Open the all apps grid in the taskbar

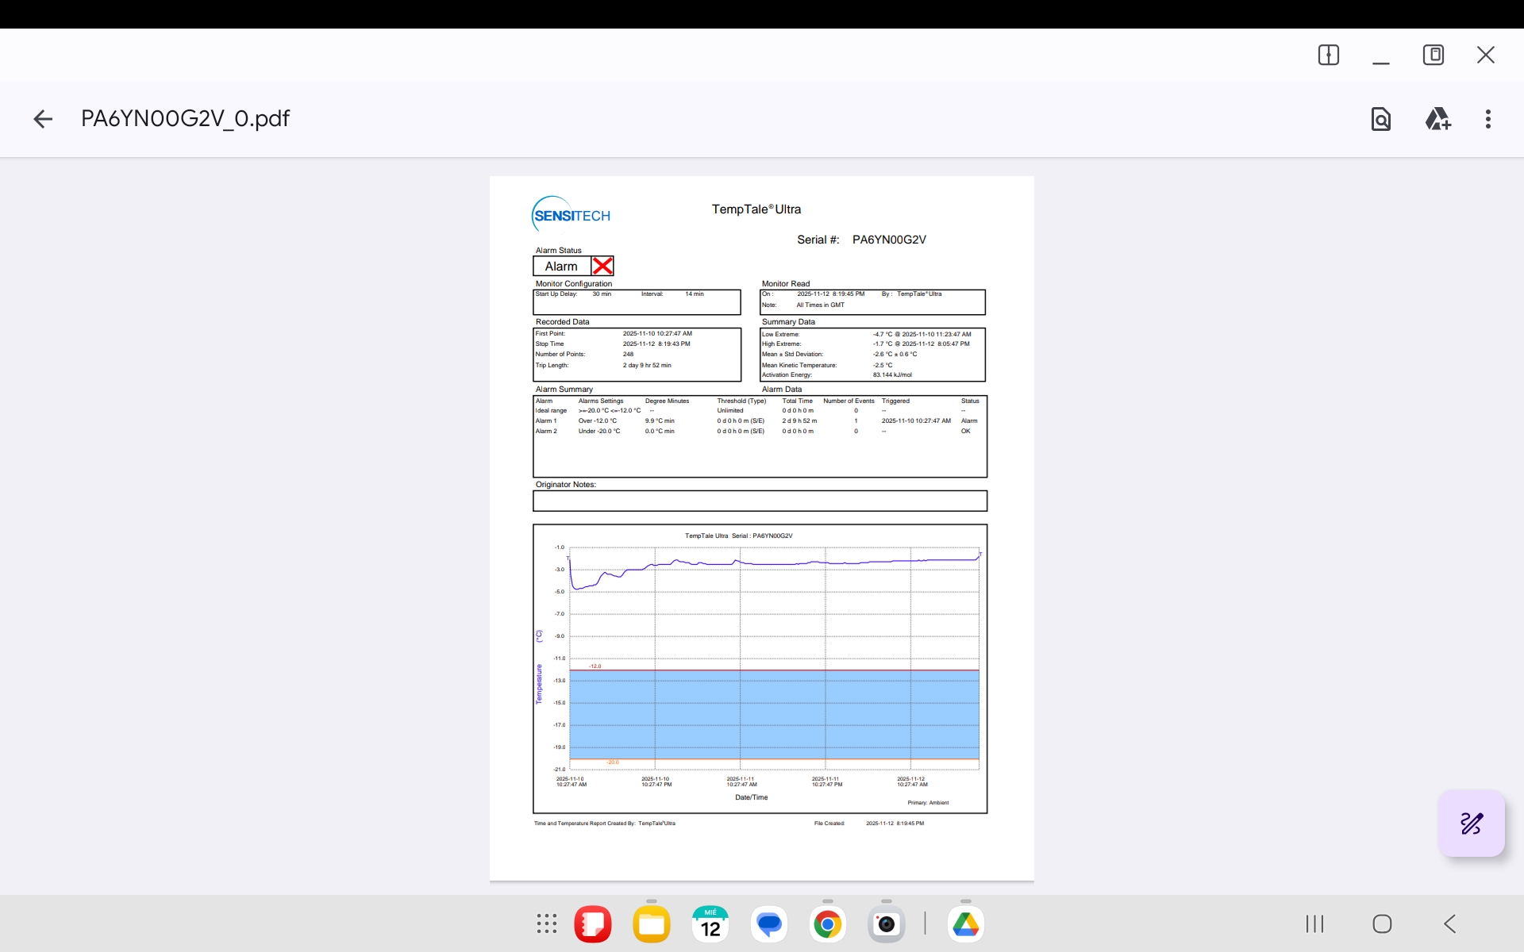(x=546, y=923)
